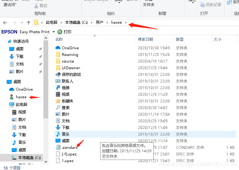Select 用户 in the address breadcrumb

[100, 22]
